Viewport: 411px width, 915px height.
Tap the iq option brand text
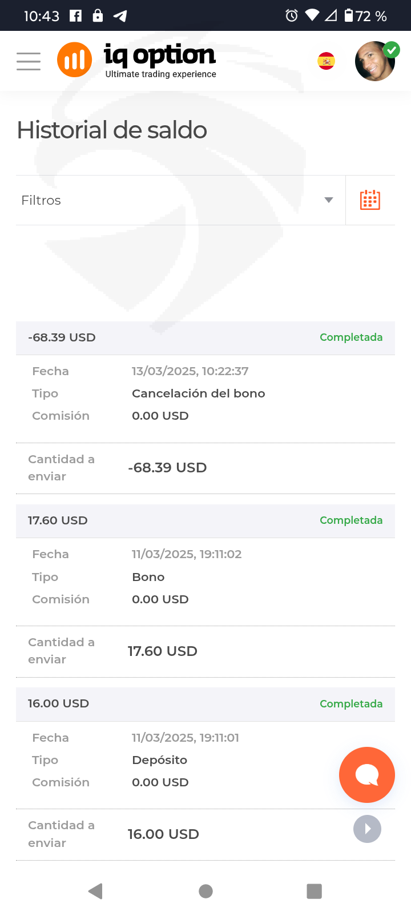(x=160, y=55)
